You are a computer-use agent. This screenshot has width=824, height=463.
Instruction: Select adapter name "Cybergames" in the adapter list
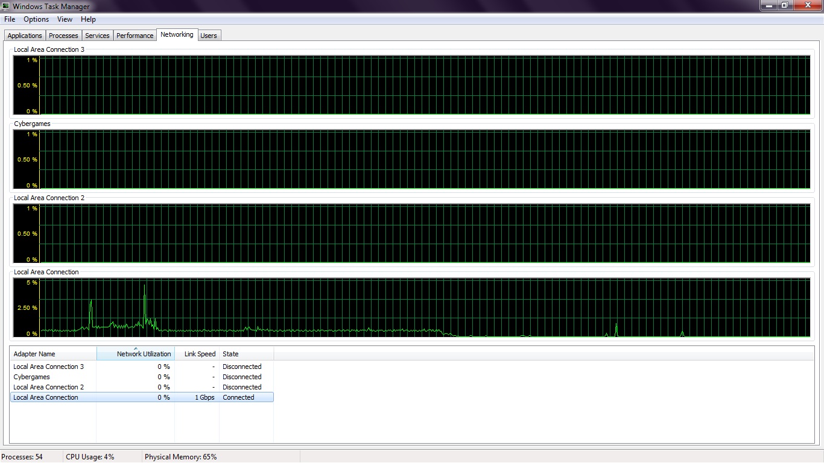point(31,377)
